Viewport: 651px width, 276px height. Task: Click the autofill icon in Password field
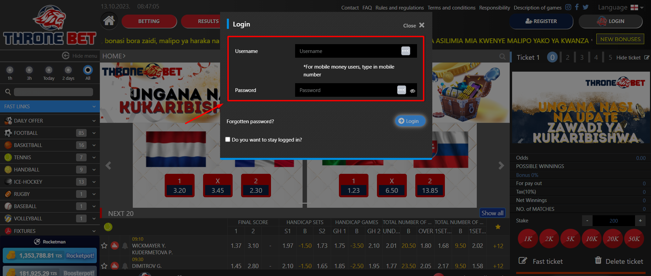point(401,90)
